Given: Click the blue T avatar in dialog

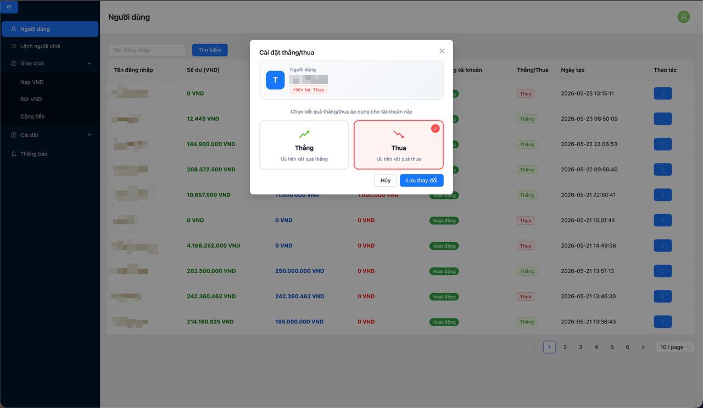Looking at the screenshot, I should (x=275, y=80).
